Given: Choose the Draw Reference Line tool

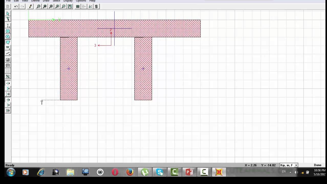Looking at the screenshot, I should point(8,53).
